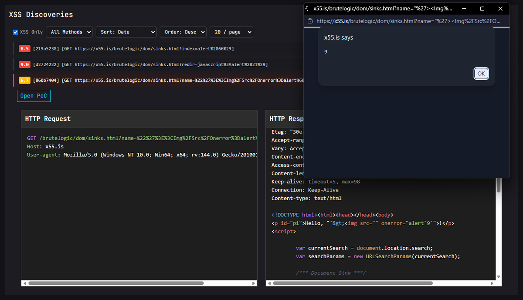The image size is (523, 300).
Task: Click the alert message '9' in dialog
Action: [x=326, y=52]
